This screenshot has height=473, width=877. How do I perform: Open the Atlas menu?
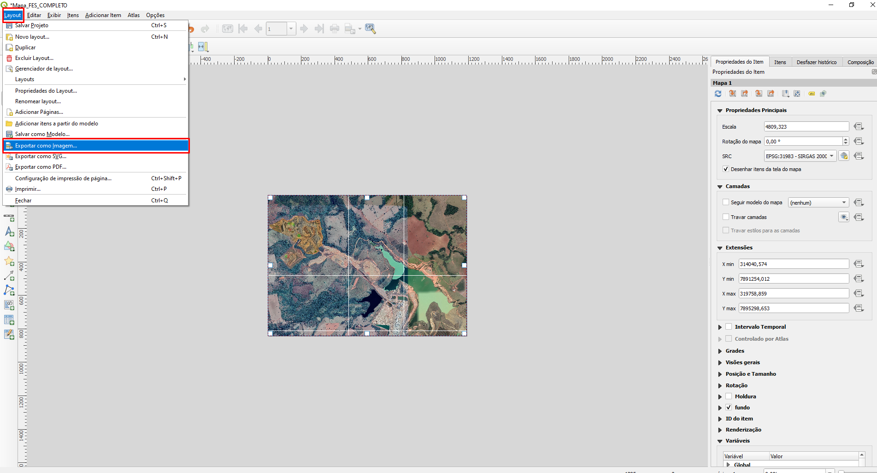pos(134,15)
